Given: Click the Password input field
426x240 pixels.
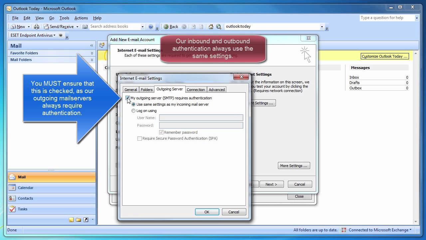Looking at the screenshot, I should click(201, 125).
